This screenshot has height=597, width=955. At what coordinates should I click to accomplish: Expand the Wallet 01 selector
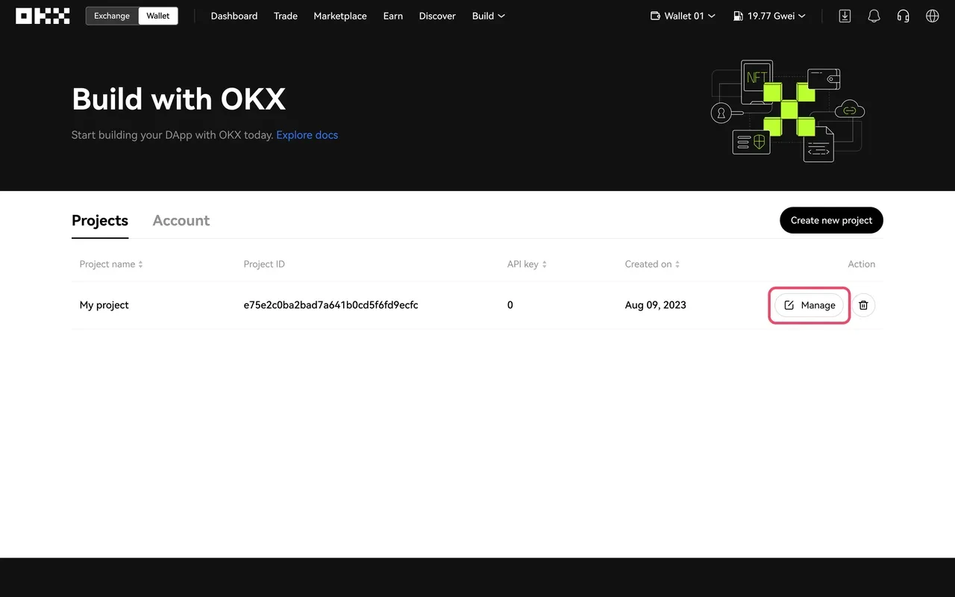pos(683,16)
